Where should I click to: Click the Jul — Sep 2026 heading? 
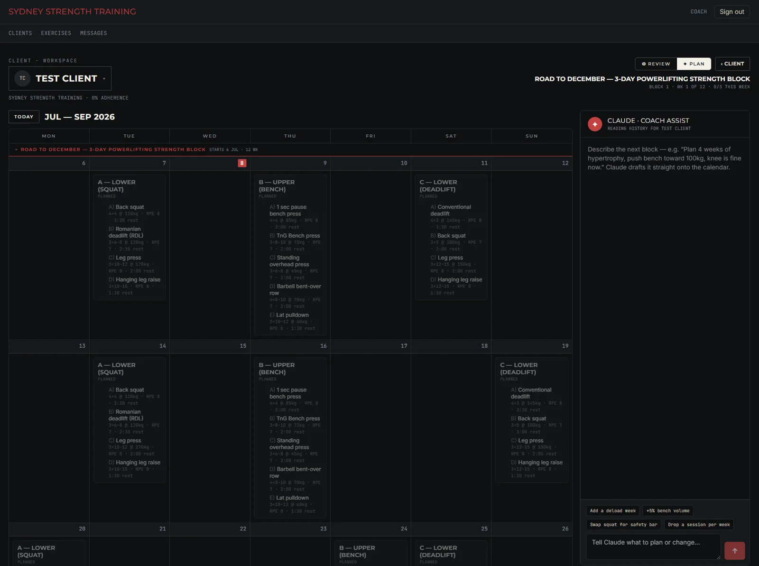pyautogui.click(x=80, y=117)
